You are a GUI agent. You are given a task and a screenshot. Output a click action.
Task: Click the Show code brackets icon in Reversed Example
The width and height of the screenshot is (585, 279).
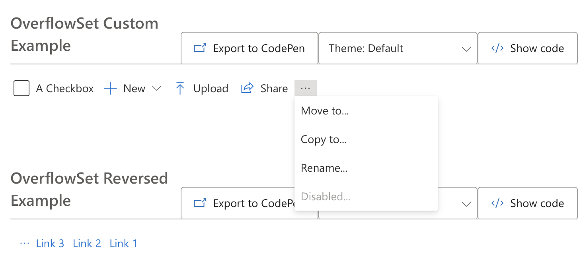pyautogui.click(x=497, y=203)
